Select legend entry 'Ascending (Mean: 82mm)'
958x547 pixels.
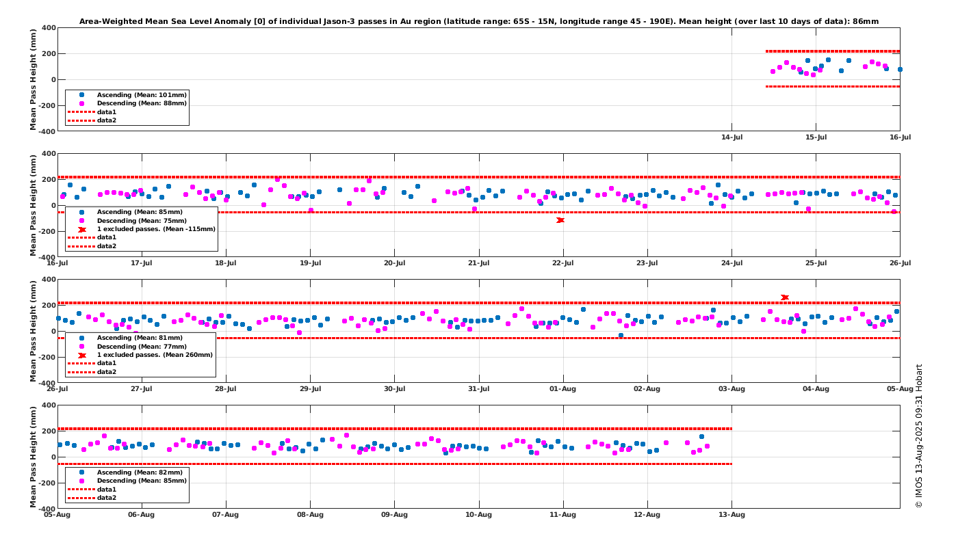coord(140,472)
